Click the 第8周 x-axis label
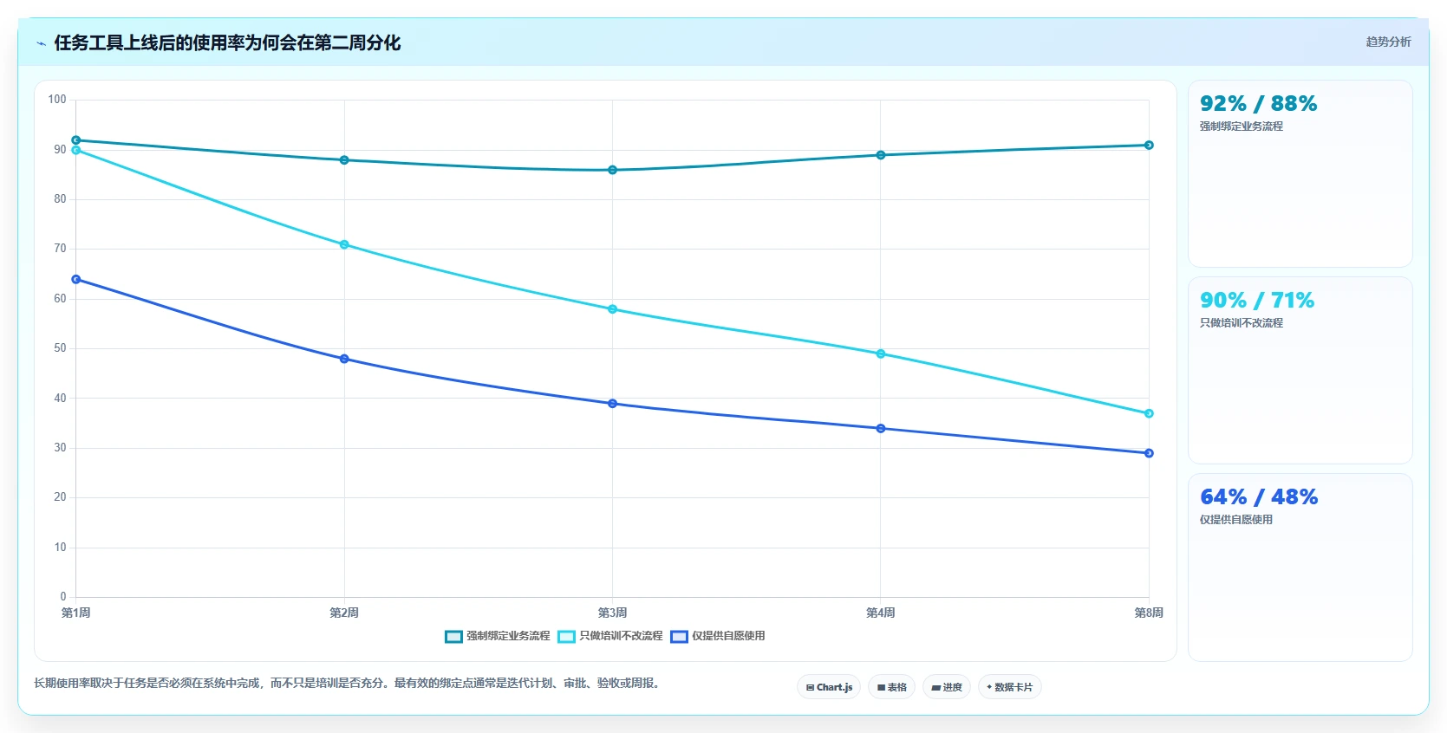 pos(1149,613)
